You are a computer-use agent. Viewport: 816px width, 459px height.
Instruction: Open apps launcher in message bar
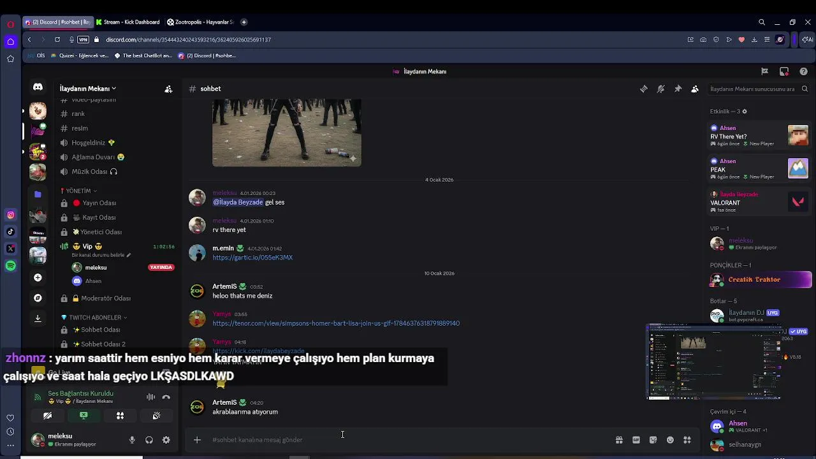(687, 440)
